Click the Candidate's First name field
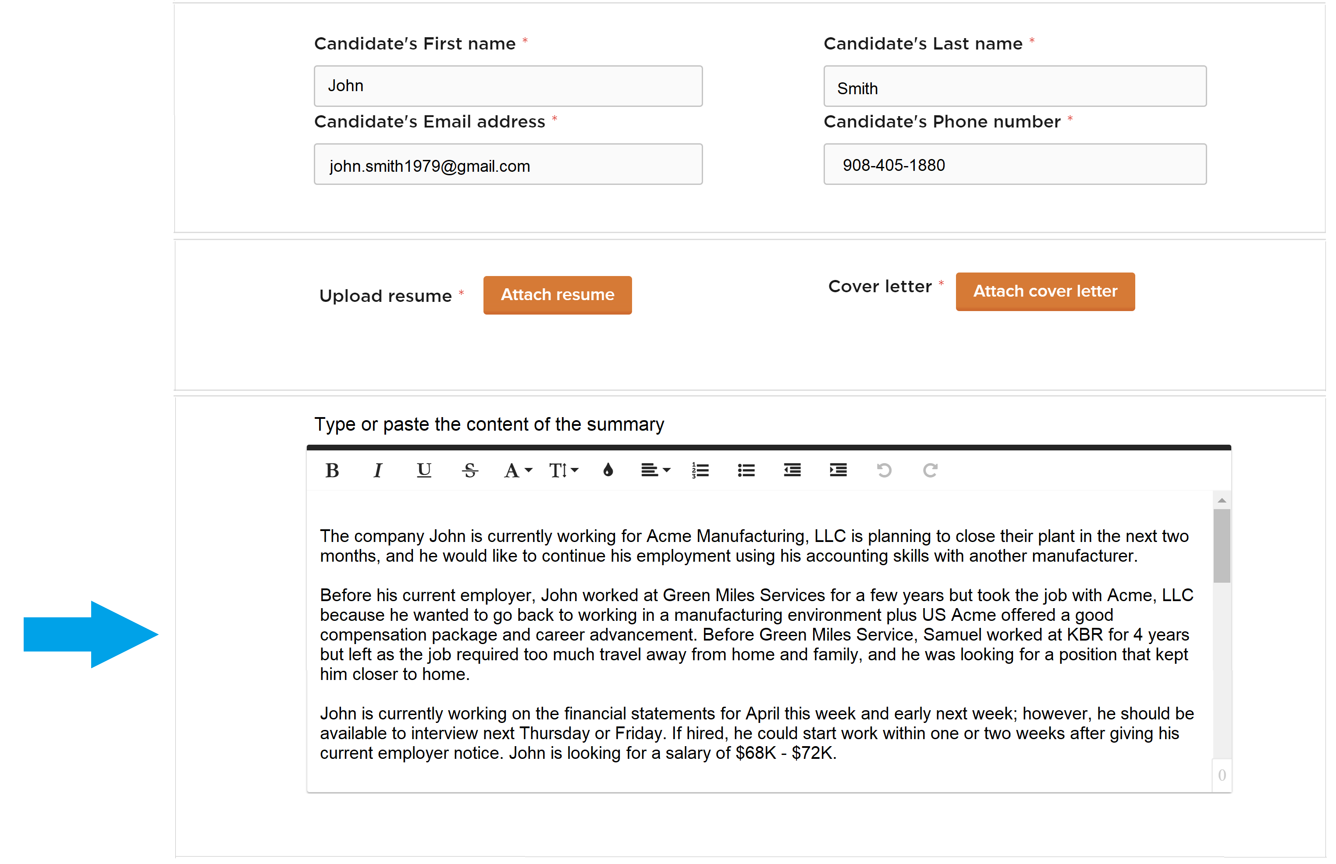1336x864 pixels. coord(507,86)
